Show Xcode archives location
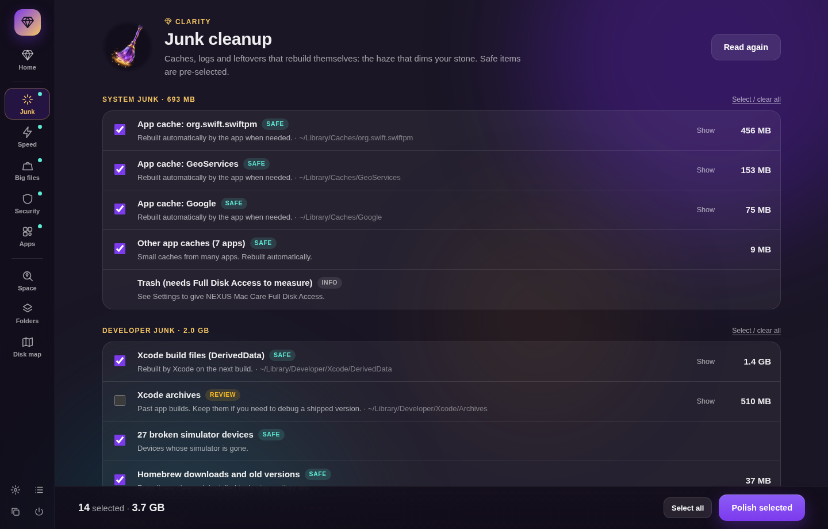 tap(706, 401)
